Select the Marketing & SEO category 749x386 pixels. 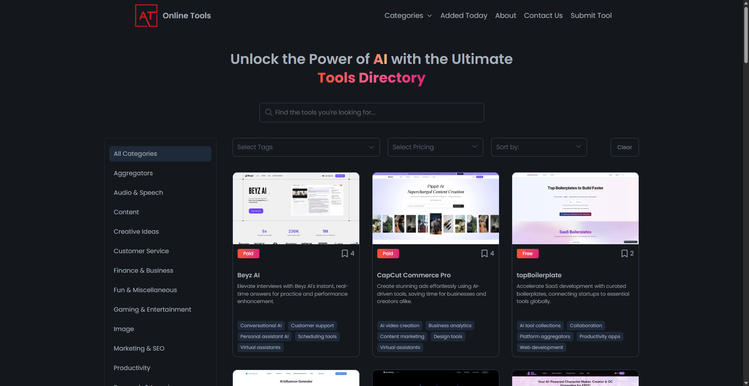(x=160, y=349)
